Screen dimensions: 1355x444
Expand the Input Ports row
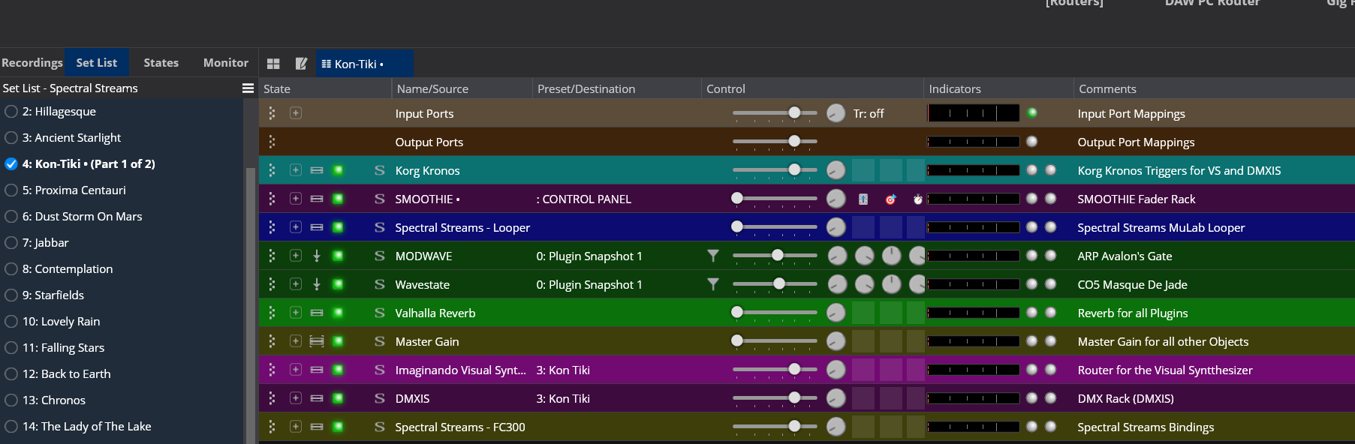(296, 113)
